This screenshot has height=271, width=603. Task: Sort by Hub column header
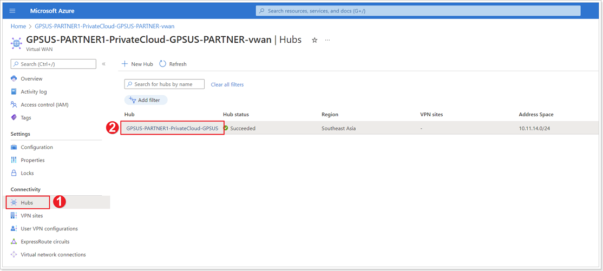[x=129, y=115]
